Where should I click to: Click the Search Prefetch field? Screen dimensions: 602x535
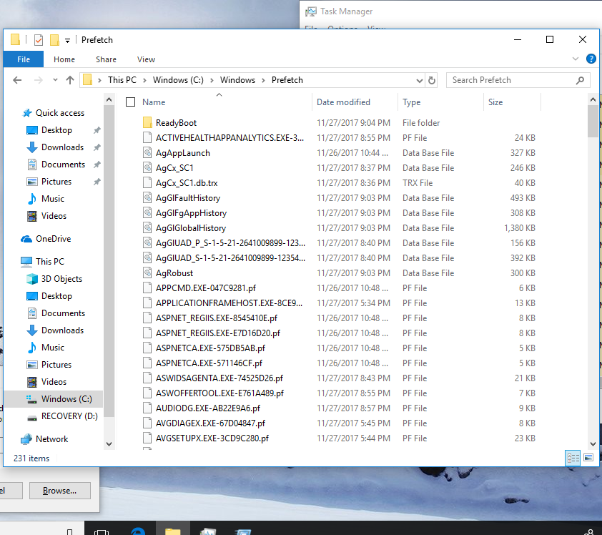[x=518, y=80]
